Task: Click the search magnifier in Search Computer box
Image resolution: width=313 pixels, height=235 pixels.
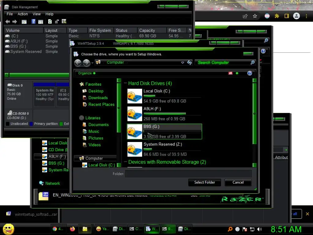Action: (252, 62)
